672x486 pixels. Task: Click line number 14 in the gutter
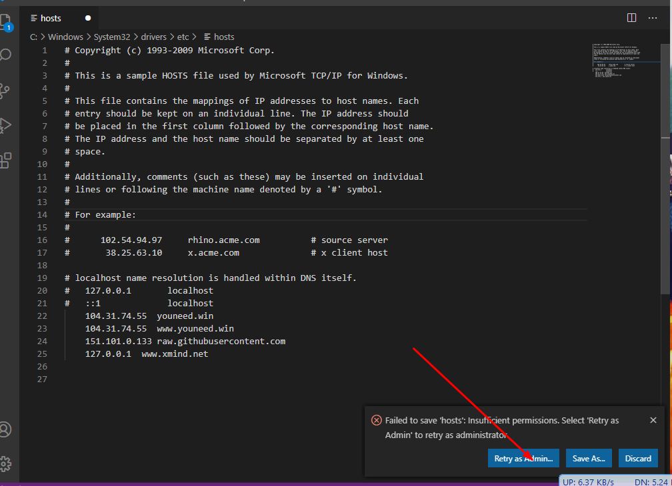(42, 215)
